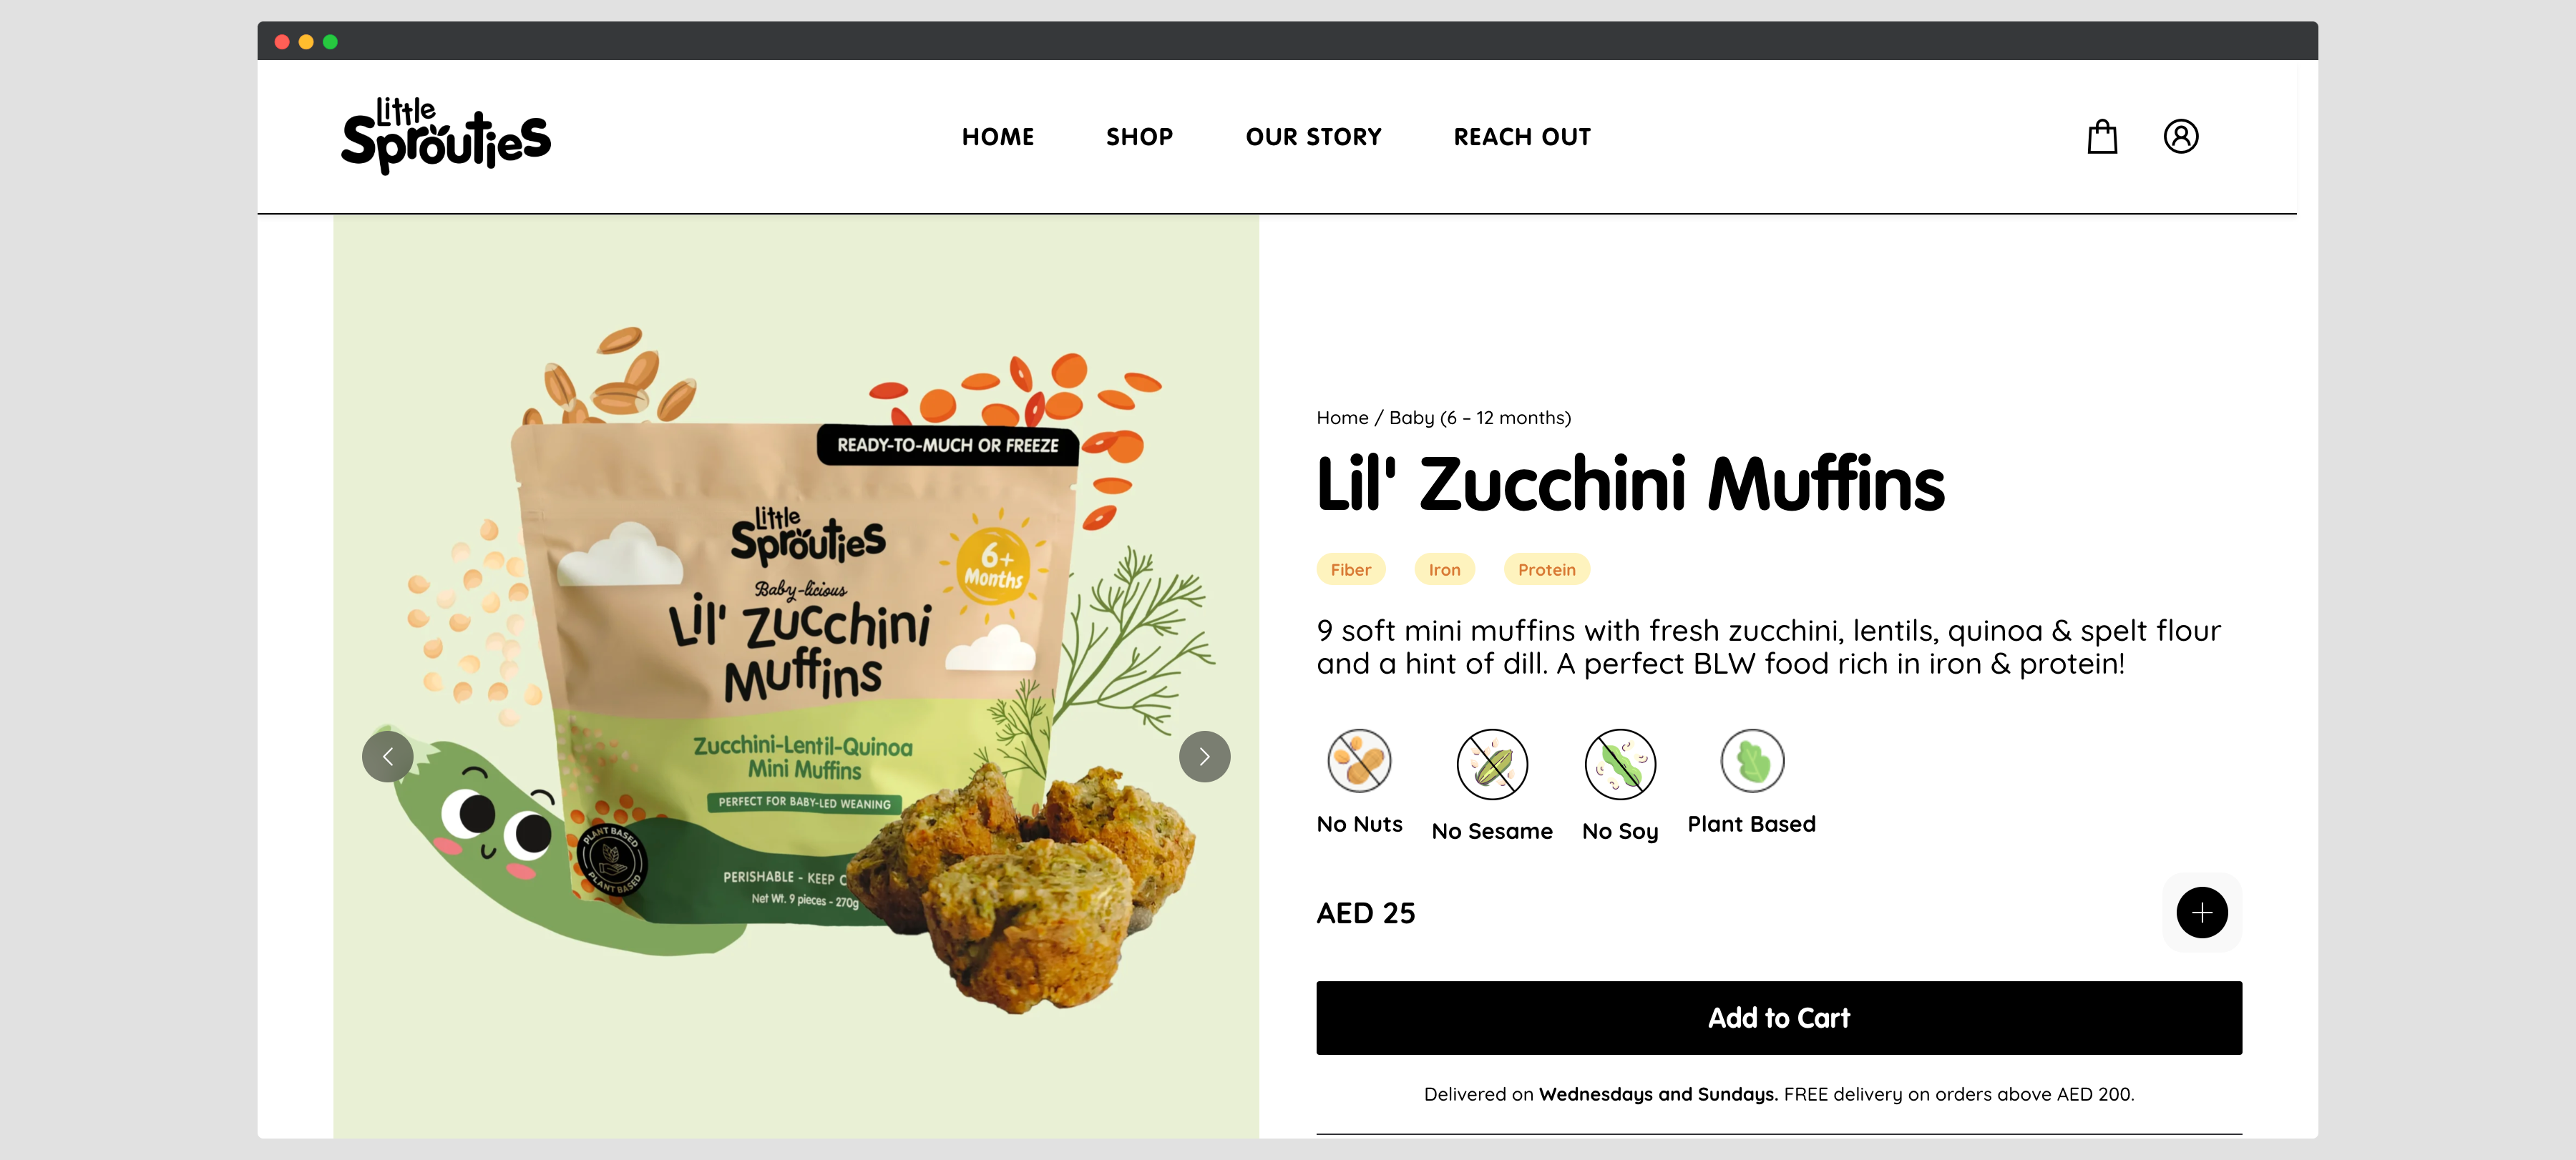Viewport: 2576px width, 1160px height.
Task: Show the next product image
Action: click(1204, 757)
